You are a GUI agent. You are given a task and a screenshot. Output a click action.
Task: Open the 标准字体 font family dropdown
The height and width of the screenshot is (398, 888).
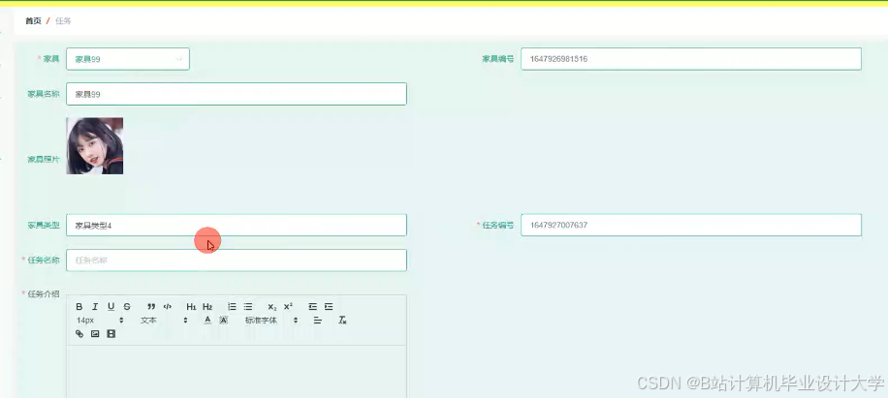point(270,320)
